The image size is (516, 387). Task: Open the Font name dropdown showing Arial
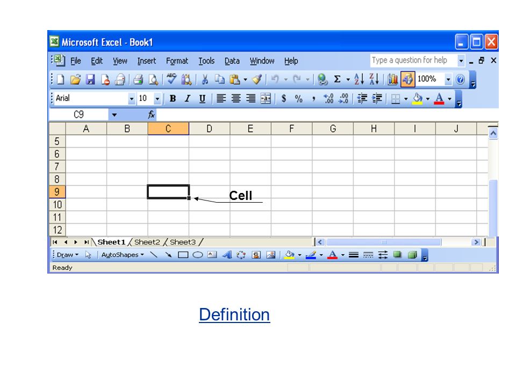[x=131, y=98]
